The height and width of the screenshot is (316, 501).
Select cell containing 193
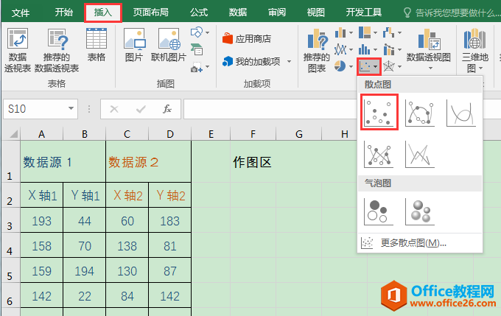click(x=42, y=220)
